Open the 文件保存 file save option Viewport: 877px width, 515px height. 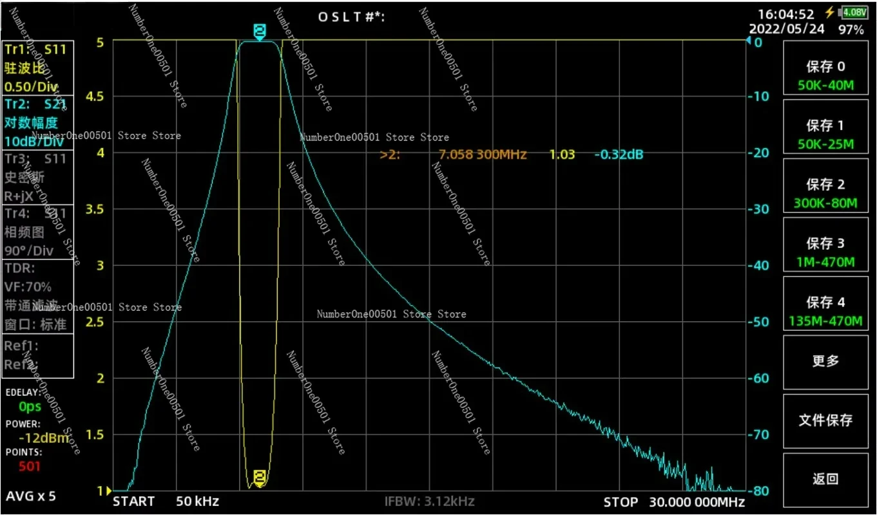tap(825, 420)
